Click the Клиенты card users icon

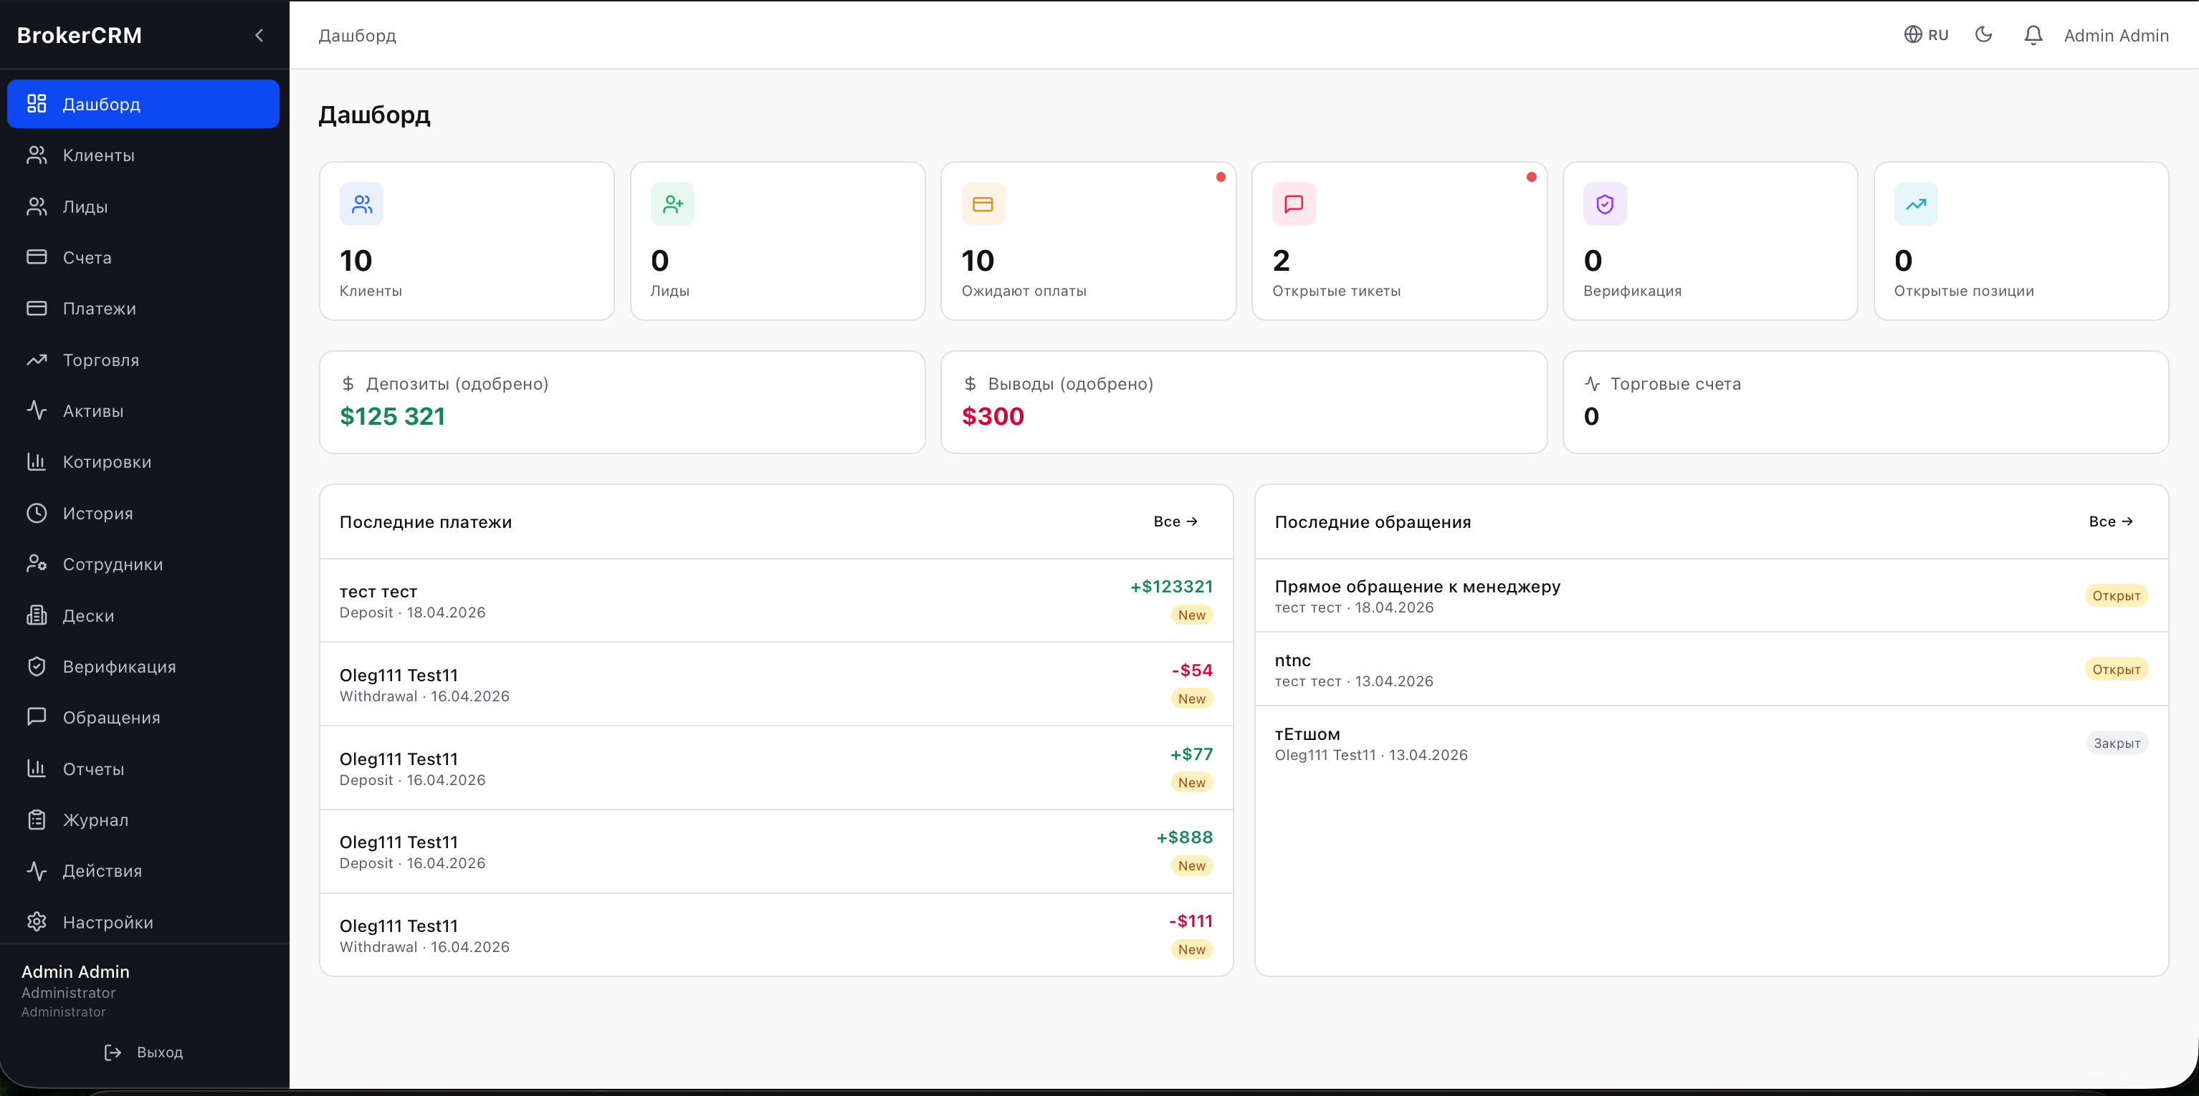tap(361, 204)
